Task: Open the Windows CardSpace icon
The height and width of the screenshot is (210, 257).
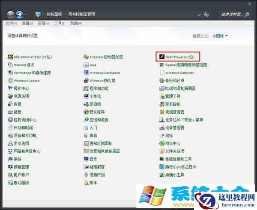Action: pyautogui.click(x=86, y=73)
